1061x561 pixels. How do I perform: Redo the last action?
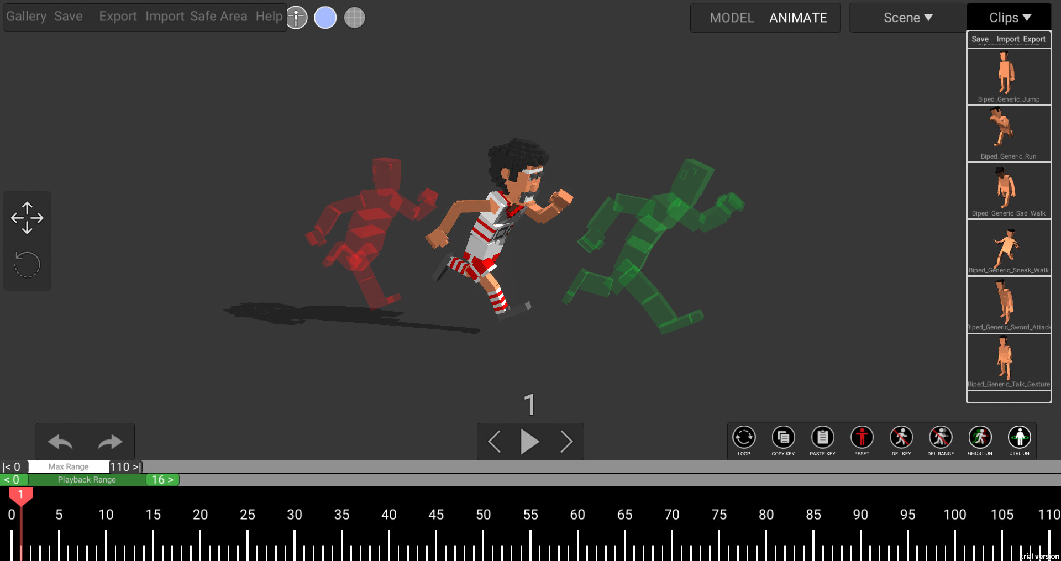[x=110, y=442]
